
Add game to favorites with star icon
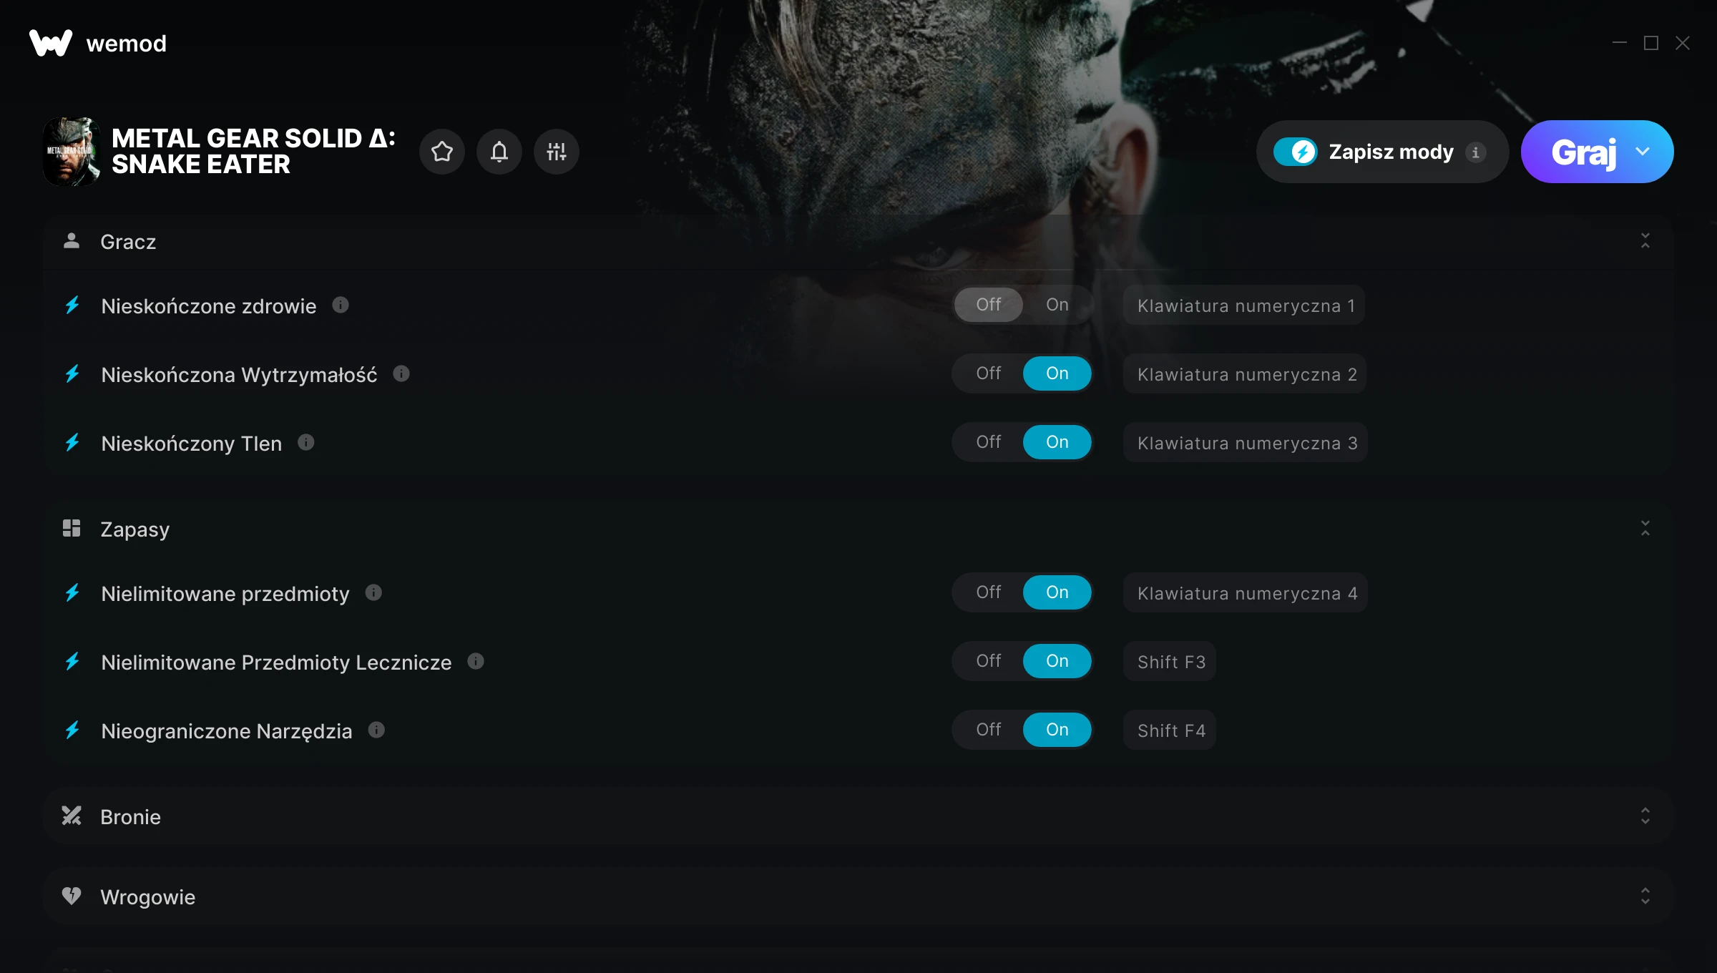442,152
